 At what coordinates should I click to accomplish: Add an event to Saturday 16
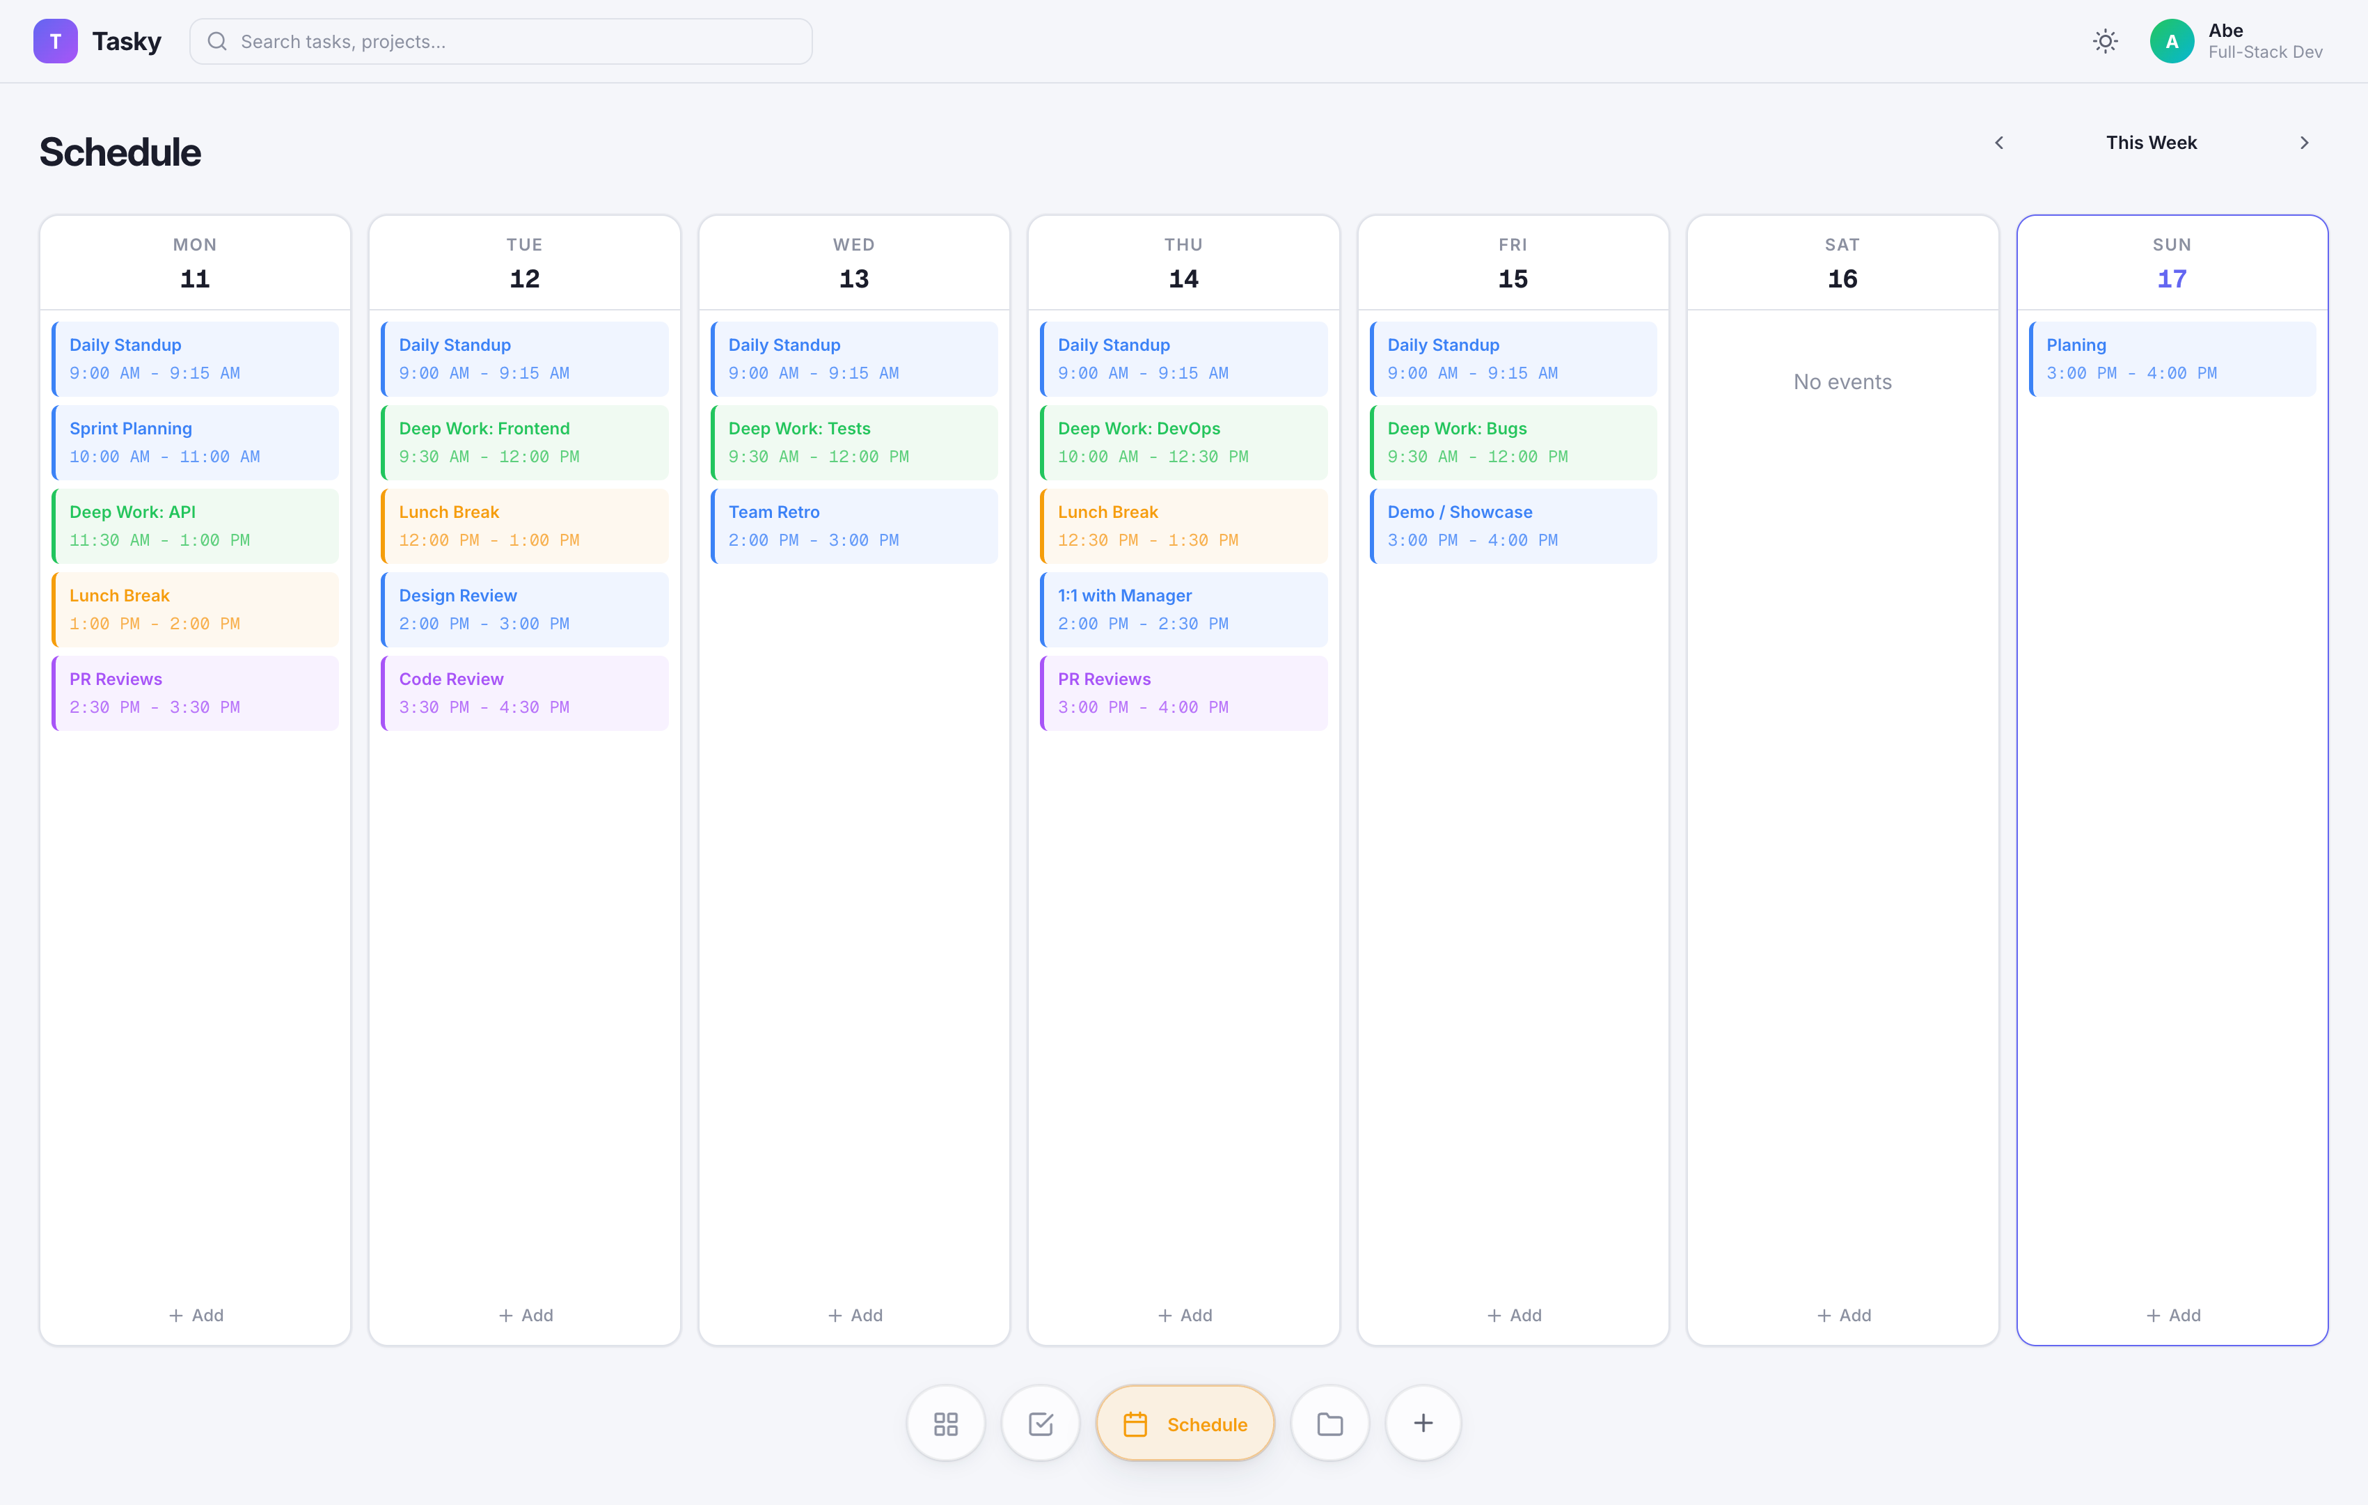(1843, 1315)
